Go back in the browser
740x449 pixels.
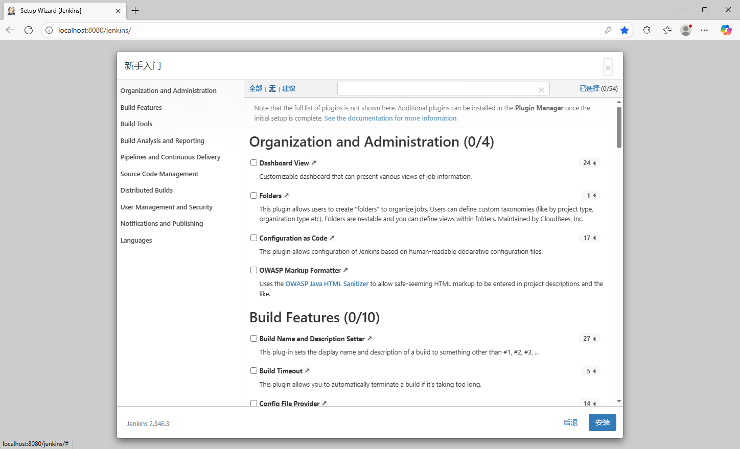click(10, 30)
